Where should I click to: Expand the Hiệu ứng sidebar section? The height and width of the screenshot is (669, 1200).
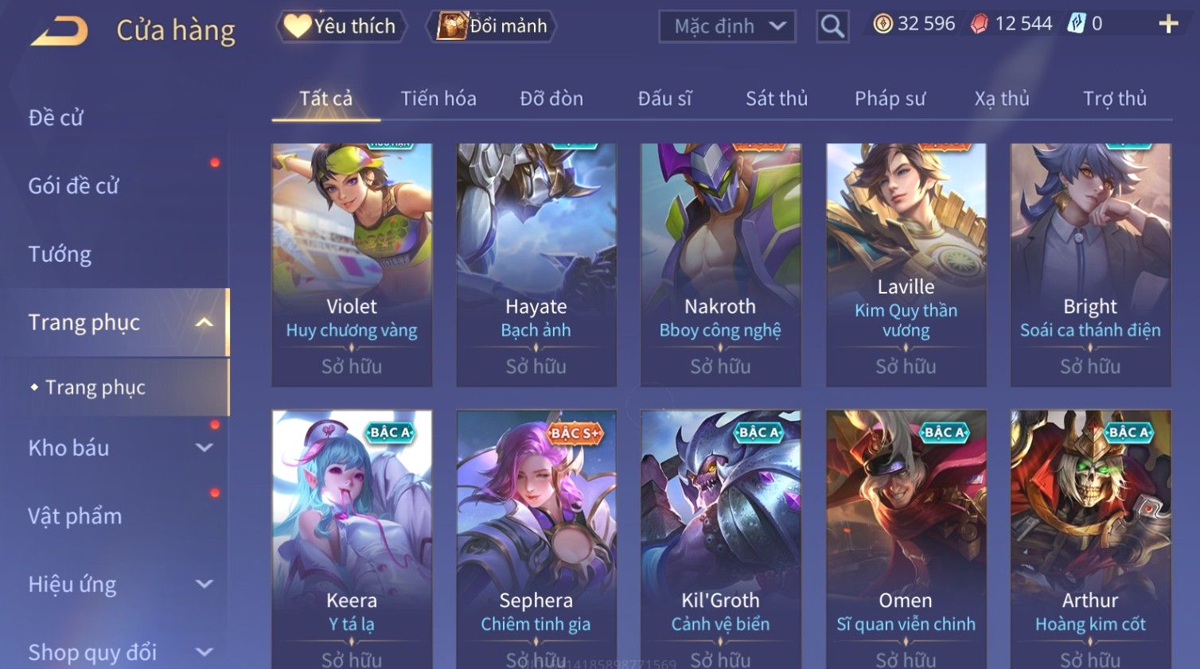(205, 584)
